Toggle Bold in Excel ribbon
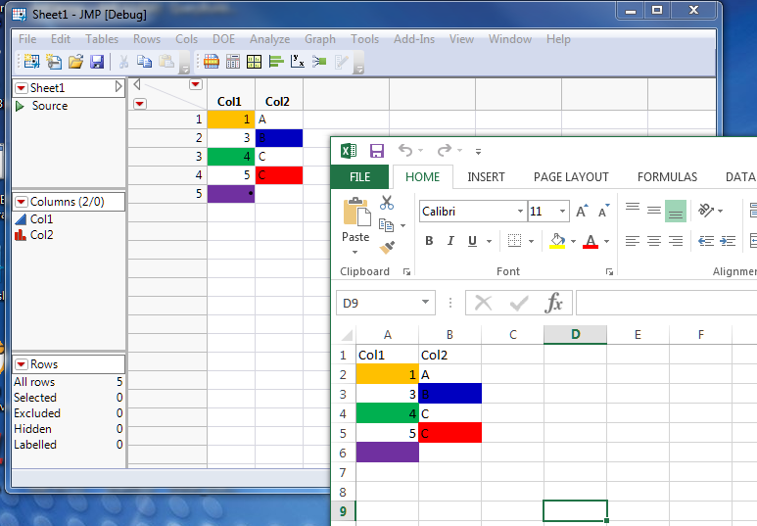 (429, 241)
